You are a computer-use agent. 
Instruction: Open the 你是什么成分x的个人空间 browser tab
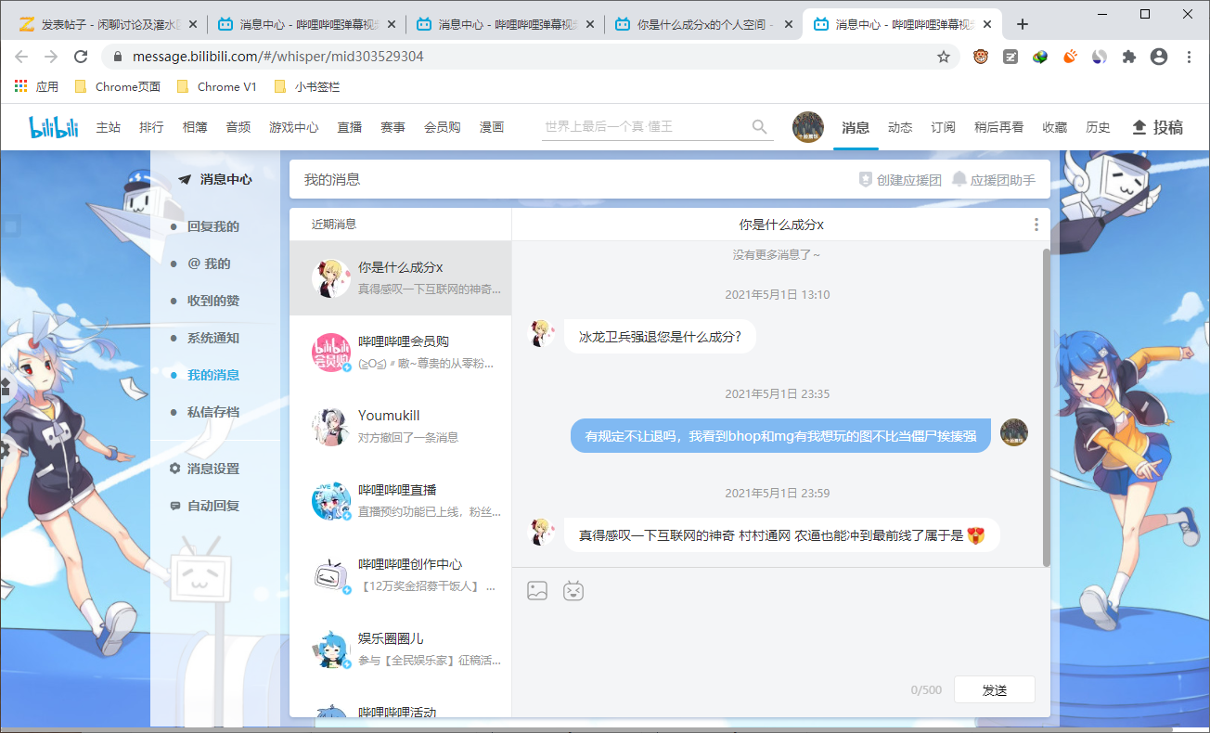pyautogui.click(x=701, y=25)
